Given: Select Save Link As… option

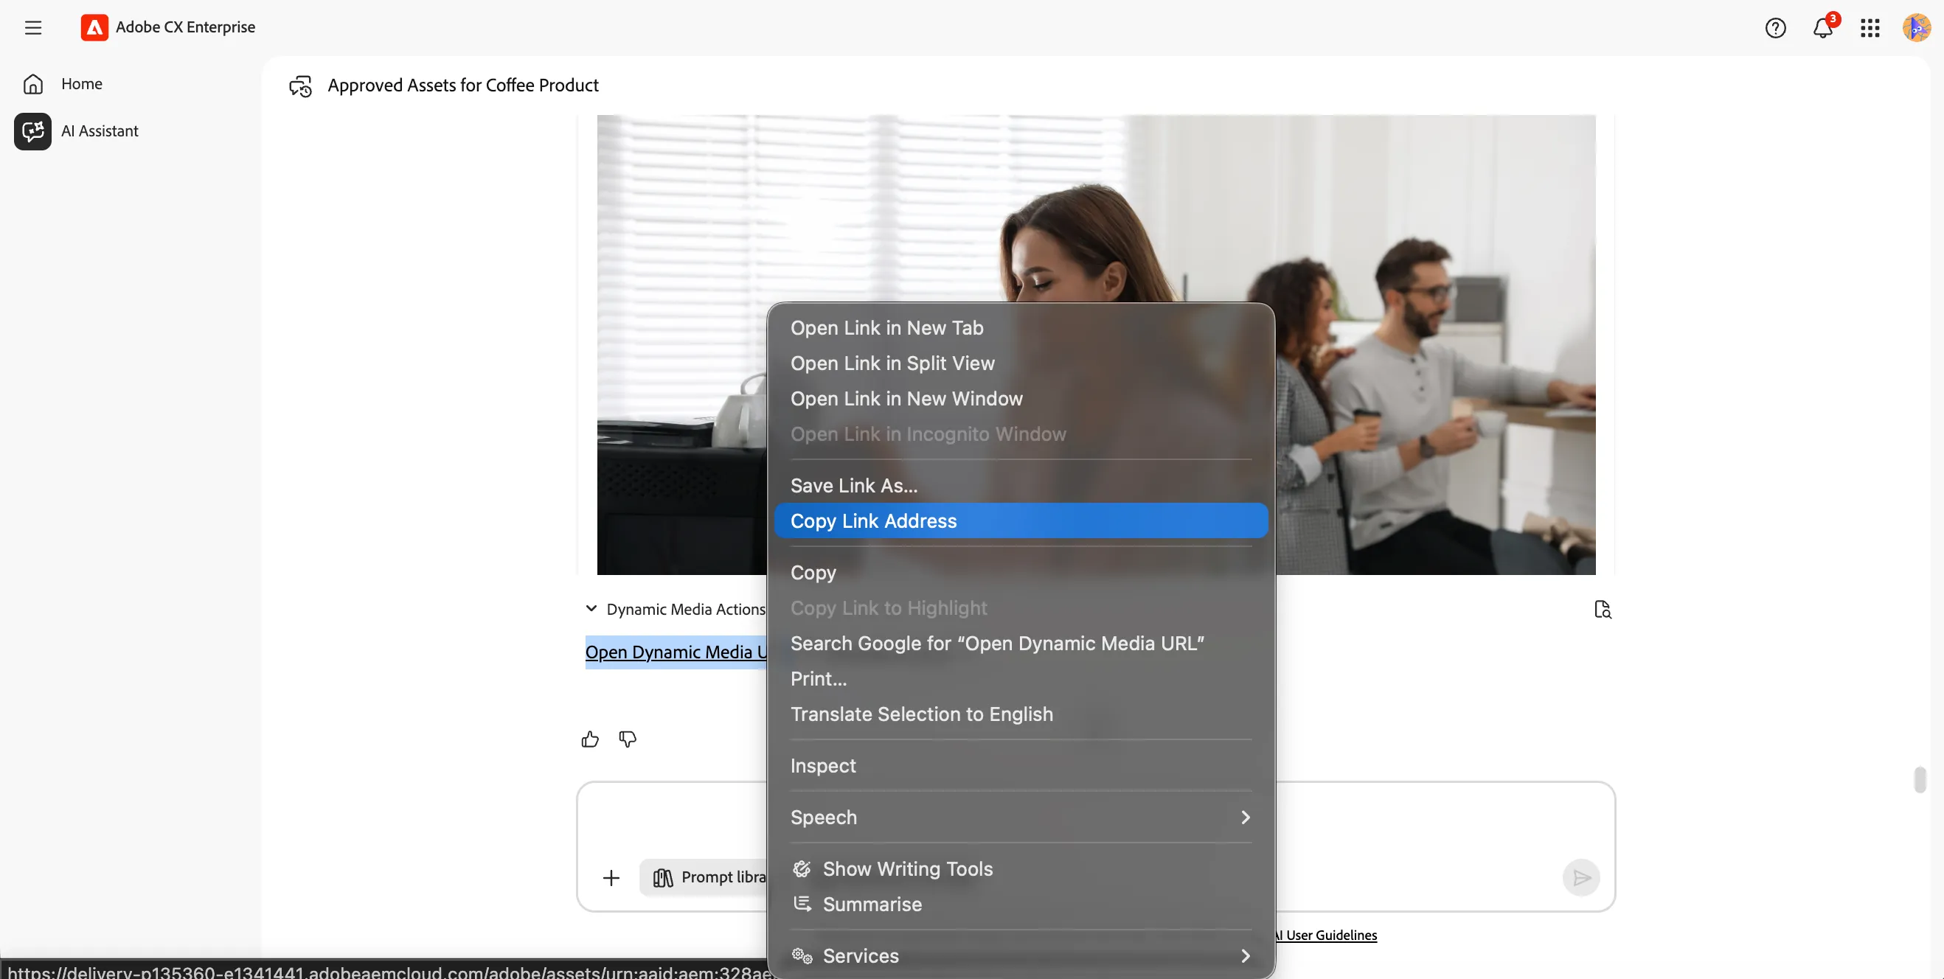Looking at the screenshot, I should click(x=1020, y=486).
